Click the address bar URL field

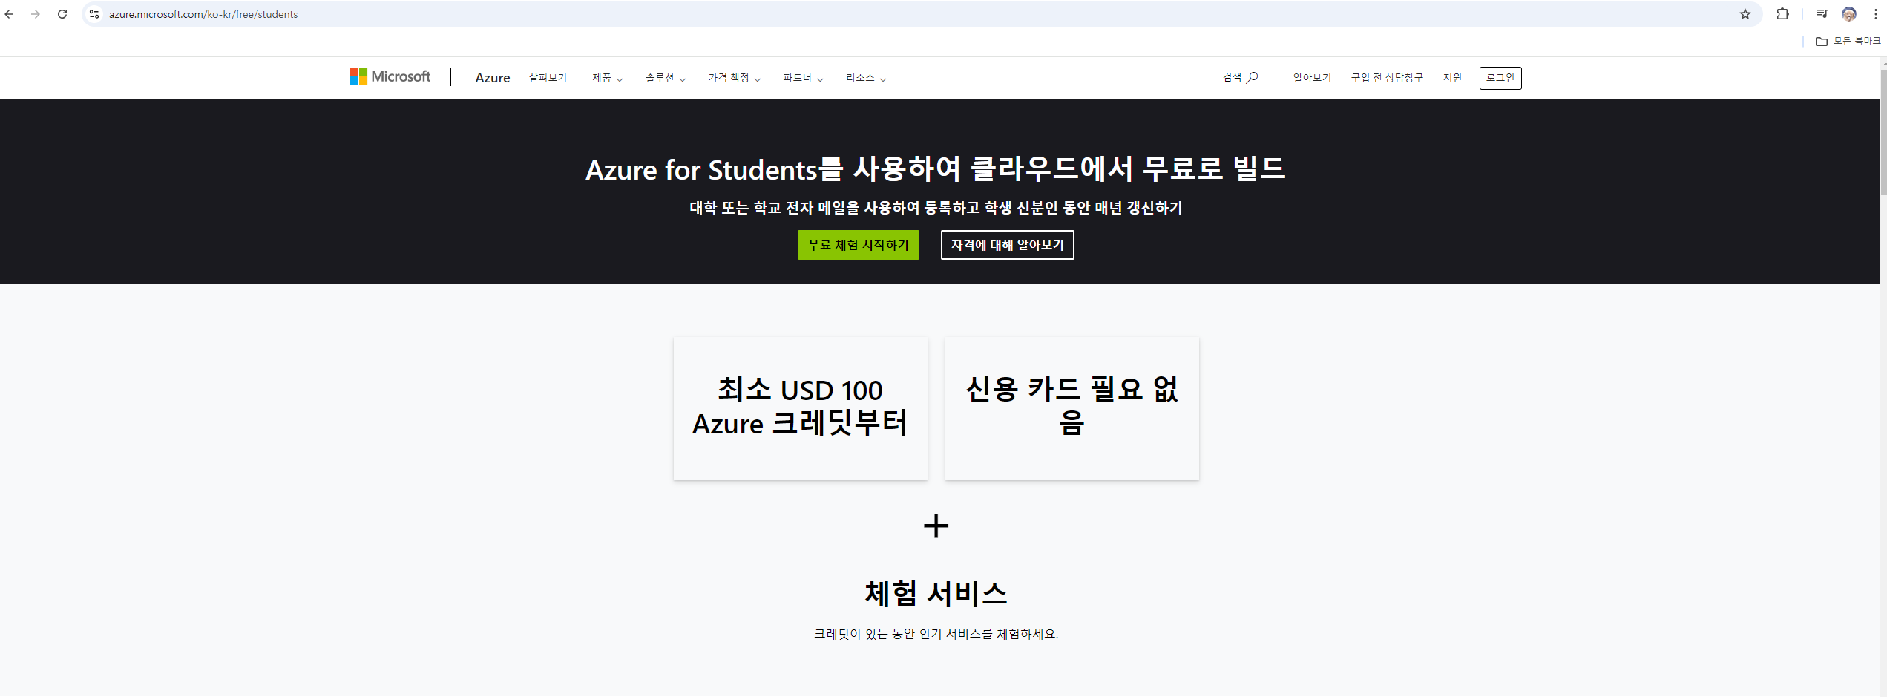click(x=919, y=14)
